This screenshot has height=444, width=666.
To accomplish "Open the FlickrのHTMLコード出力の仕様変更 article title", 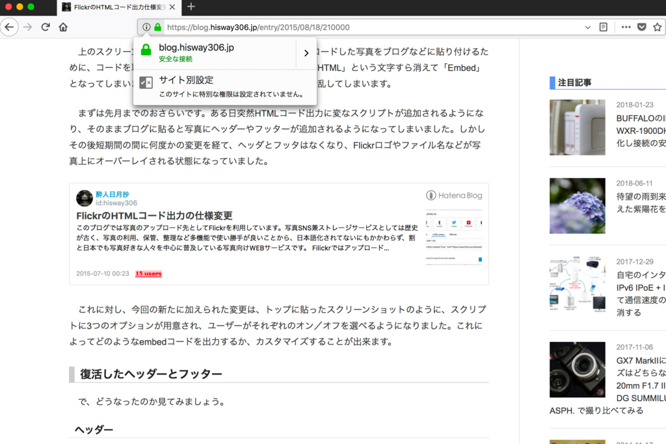I will pyautogui.click(x=154, y=216).
